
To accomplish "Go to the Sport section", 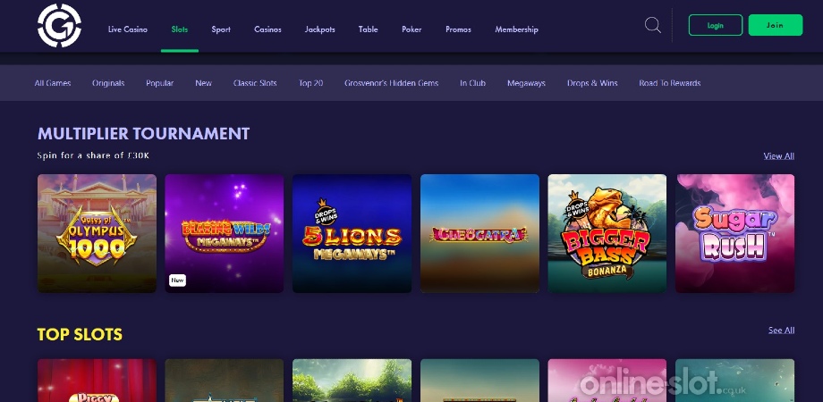I will (x=221, y=29).
